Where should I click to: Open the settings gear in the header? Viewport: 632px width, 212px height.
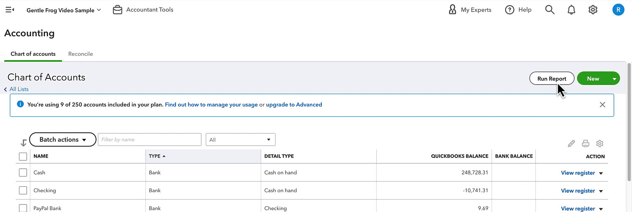pos(593,10)
